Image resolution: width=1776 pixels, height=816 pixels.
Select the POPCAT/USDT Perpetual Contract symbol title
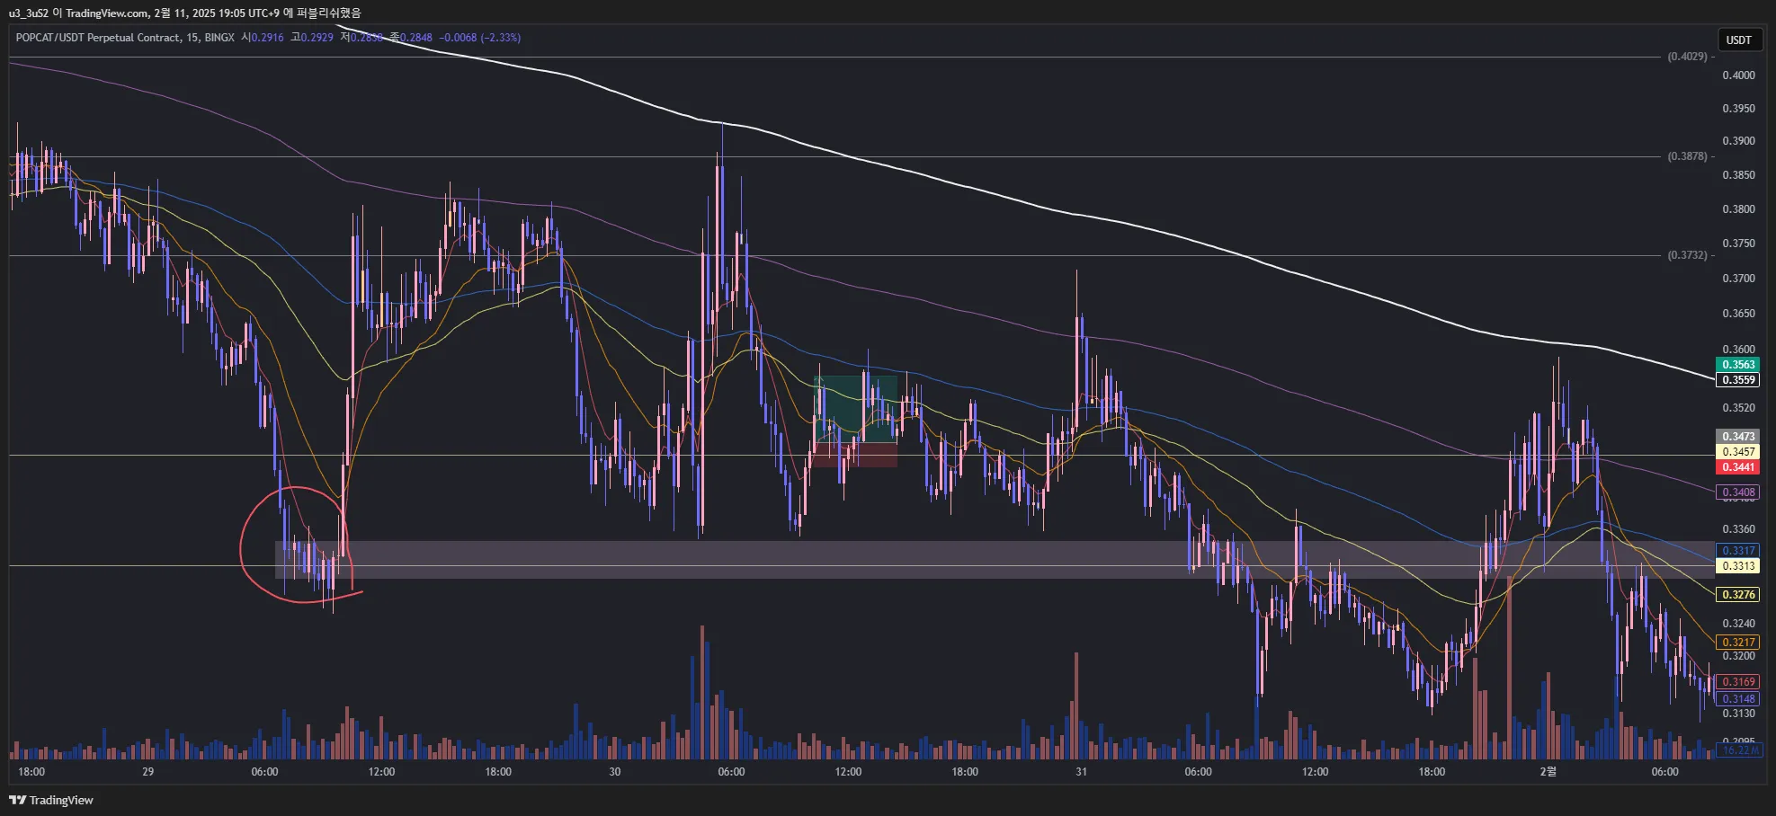98,38
